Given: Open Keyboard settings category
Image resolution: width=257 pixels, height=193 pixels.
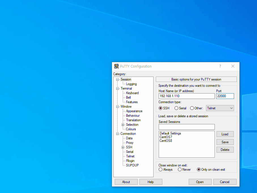Looking at the screenshot, I should click(132, 93).
